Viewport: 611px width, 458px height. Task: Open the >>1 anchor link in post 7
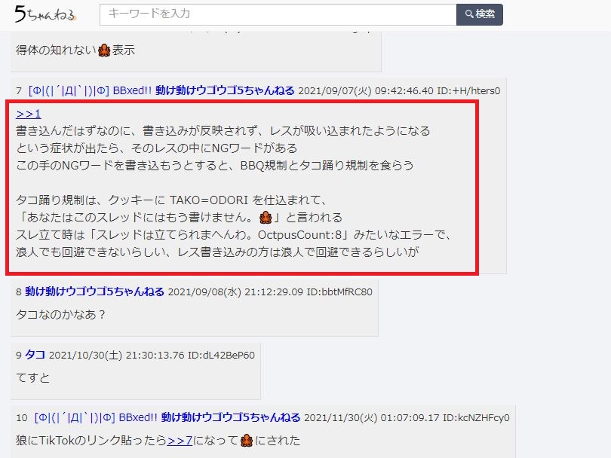pyautogui.click(x=29, y=114)
